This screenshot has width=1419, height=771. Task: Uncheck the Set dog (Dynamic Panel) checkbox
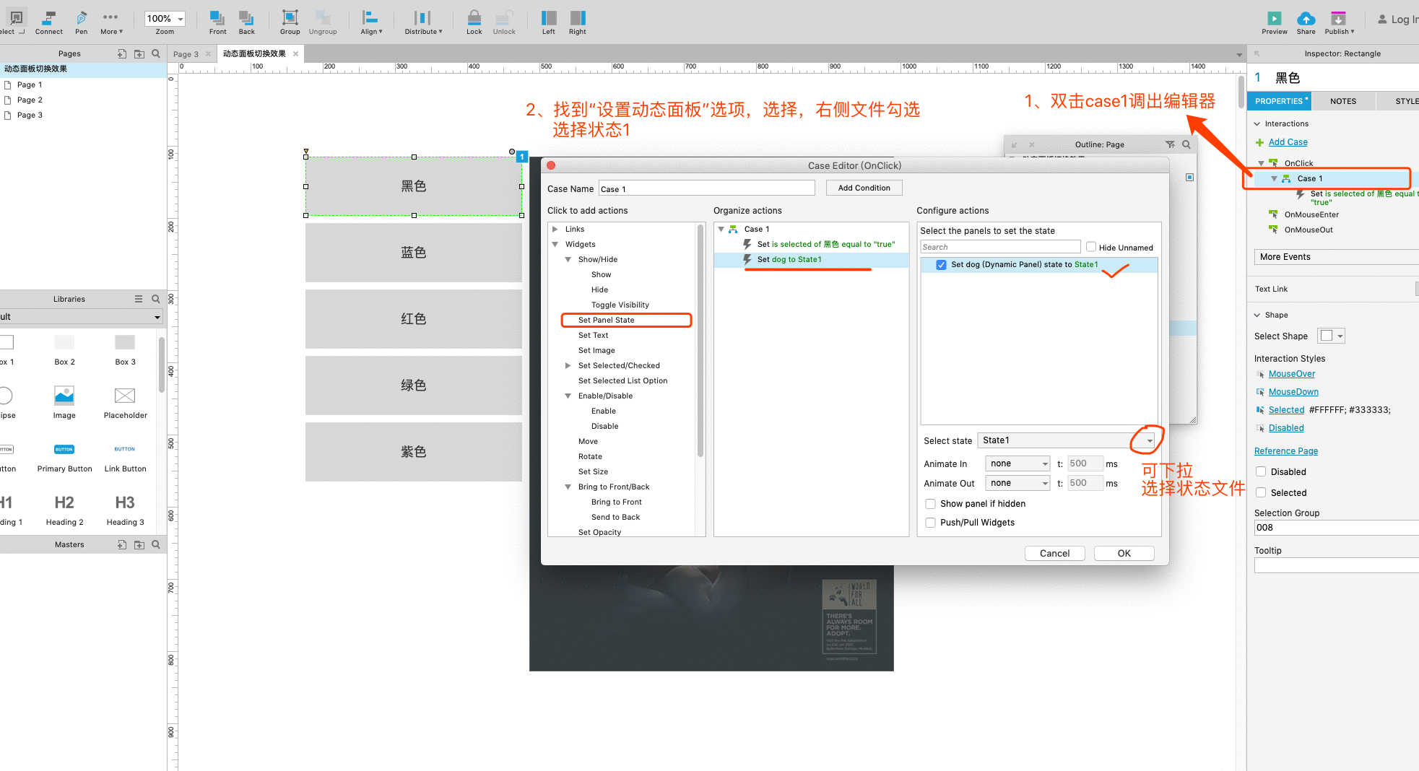(x=941, y=265)
